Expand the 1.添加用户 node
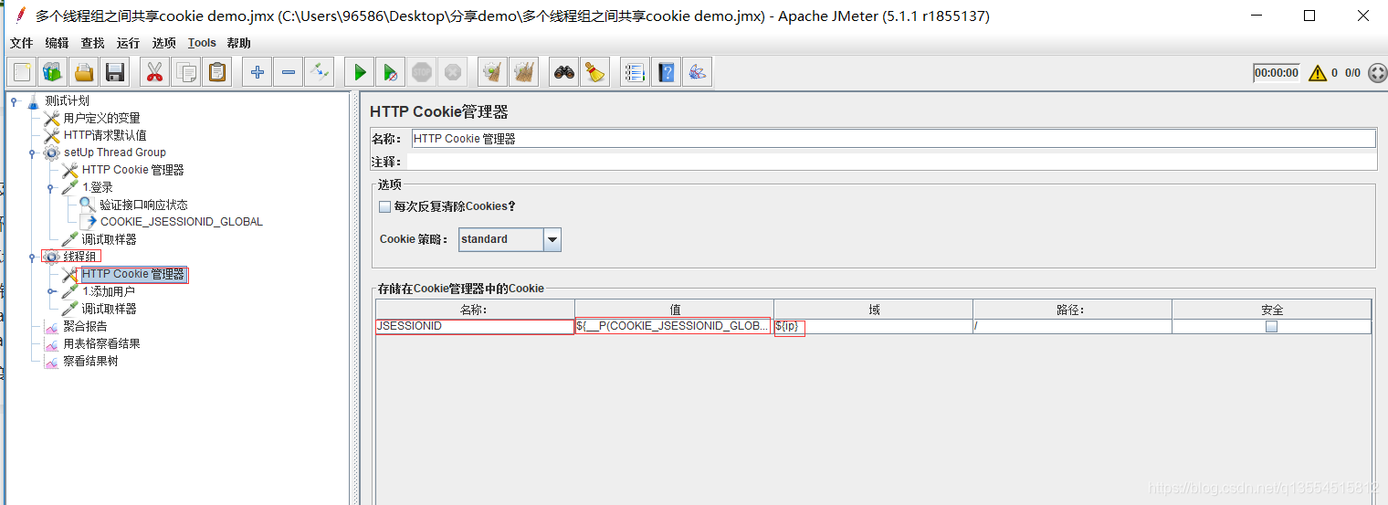 50,291
